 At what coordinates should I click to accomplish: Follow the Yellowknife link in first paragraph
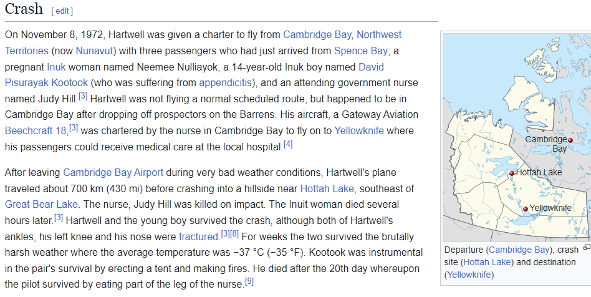(359, 131)
